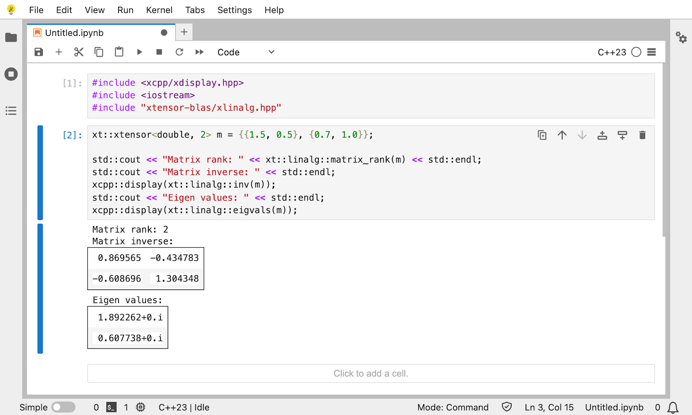Image resolution: width=692 pixels, height=415 pixels.
Task: Delete cell 2 with trash icon
Action: [642, 135]
